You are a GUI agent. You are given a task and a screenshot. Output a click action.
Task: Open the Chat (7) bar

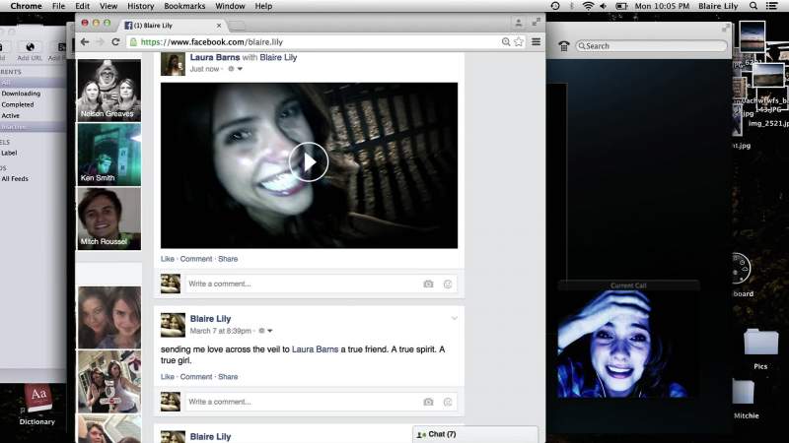(x=475, y=434)
